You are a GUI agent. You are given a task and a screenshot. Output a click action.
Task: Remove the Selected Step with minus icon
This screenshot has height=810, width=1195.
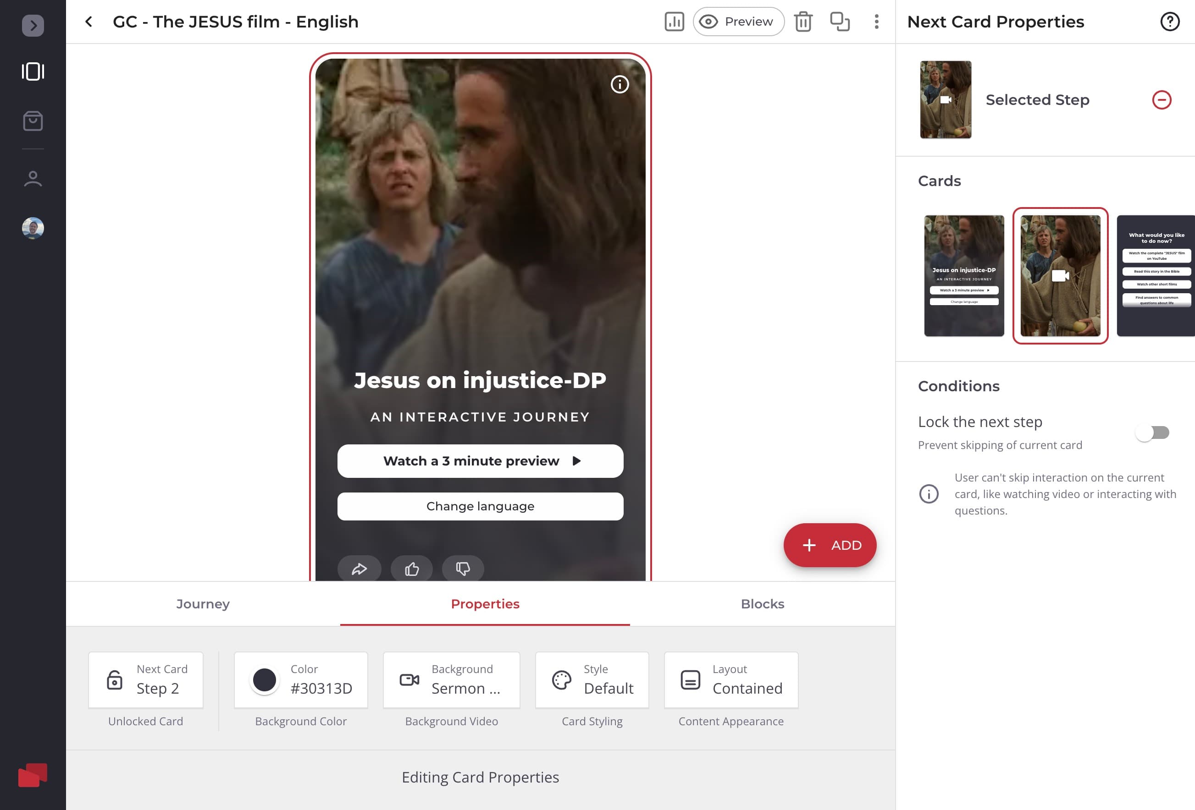[1162, 99]
